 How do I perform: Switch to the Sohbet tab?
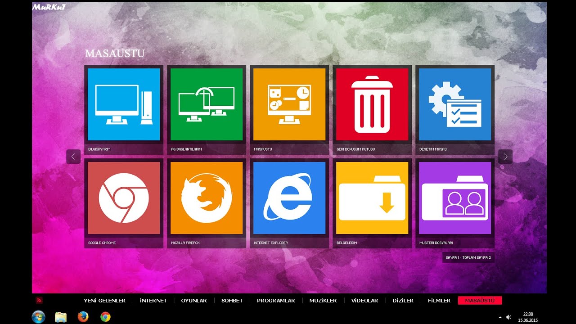click(x=232, y=301)
